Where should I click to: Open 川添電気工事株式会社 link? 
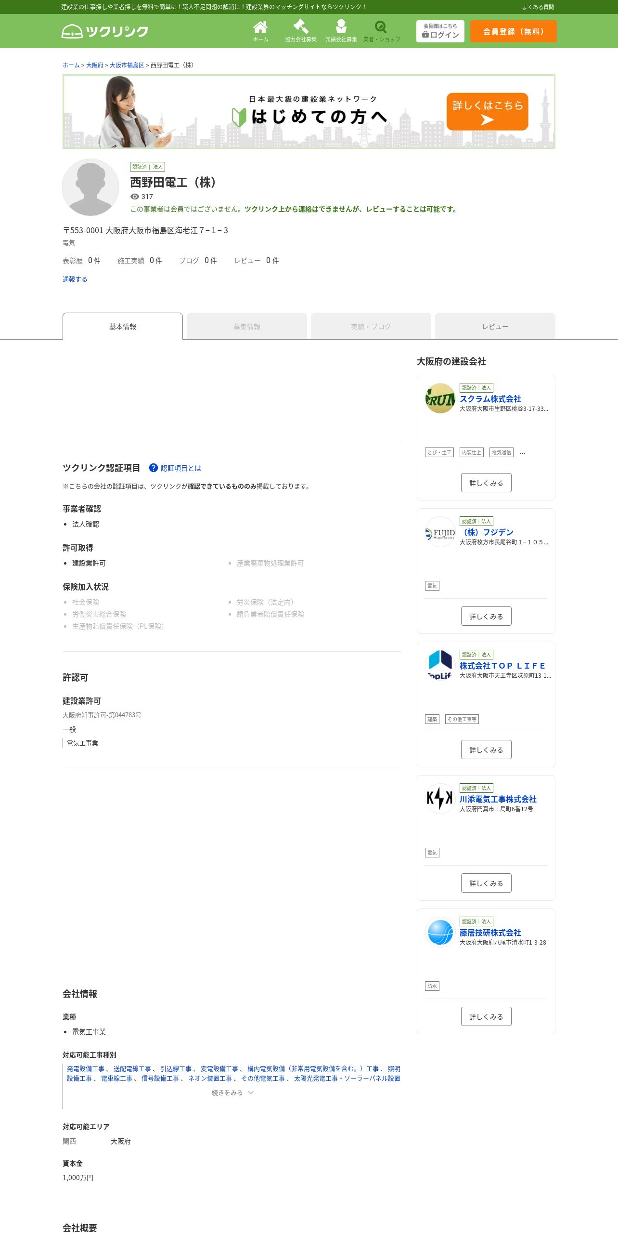point(498,799)
